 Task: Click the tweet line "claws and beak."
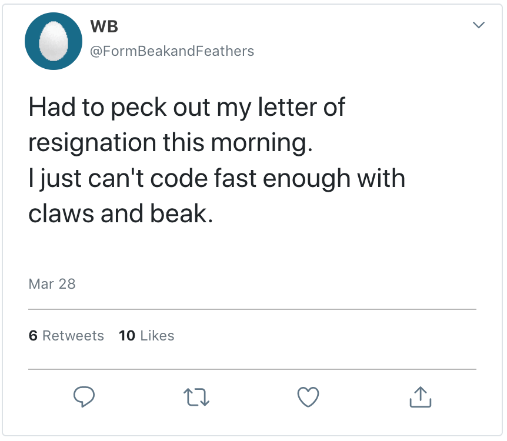coord(120,214)
